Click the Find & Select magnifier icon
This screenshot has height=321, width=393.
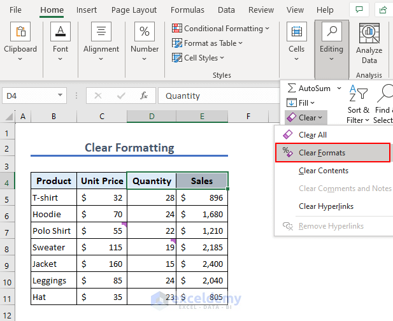[385, 93]
